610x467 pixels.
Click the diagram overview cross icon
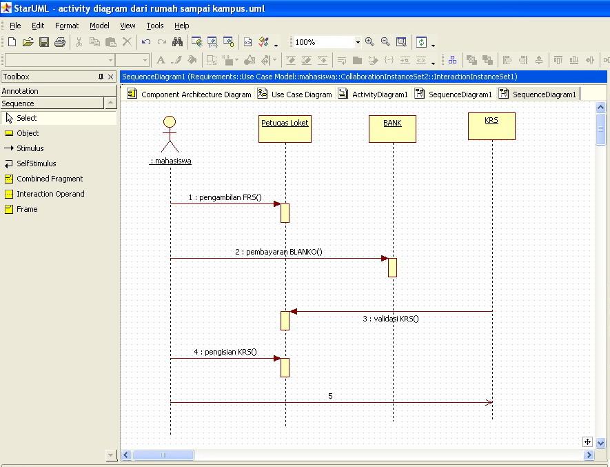(587, 441)
